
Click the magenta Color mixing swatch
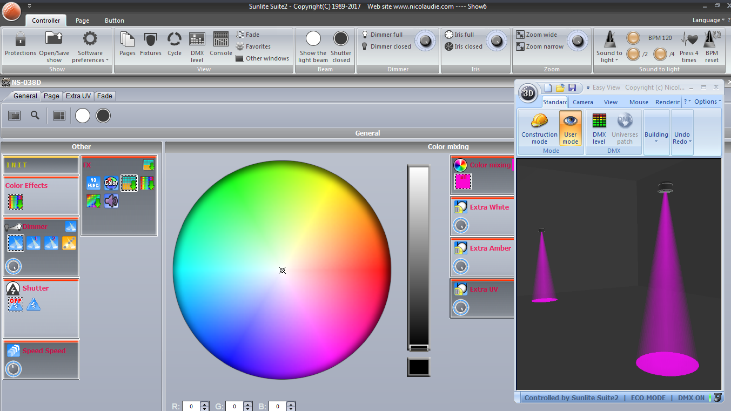pyautogui.click(x=463, y=181)
